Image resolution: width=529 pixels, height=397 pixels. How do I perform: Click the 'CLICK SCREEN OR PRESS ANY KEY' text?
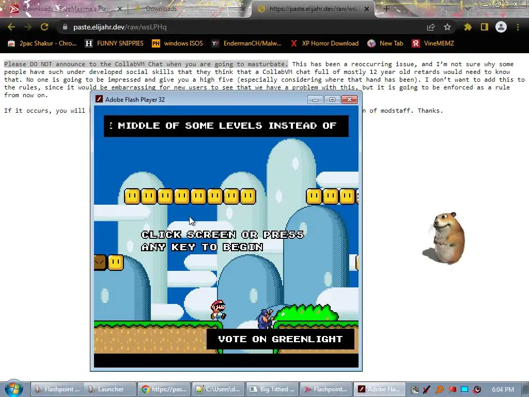pos(223,241)
